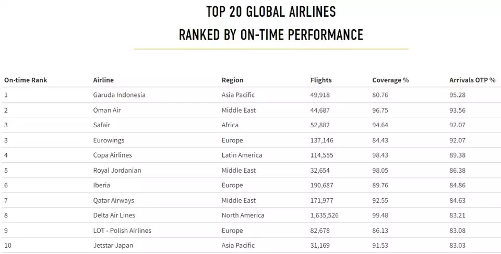
Task: Click Royal Jordanian in the table
Action: point(117,171)
